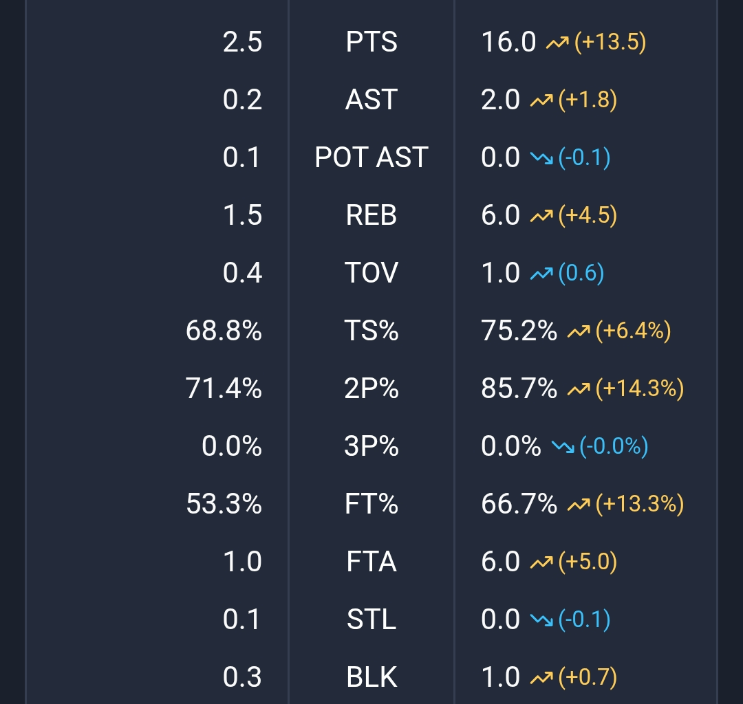Image resolution: width=743 pixels, height=704 pixels.
Task: Click the upward trend arrow beside PTS 16.0
Action: [557, 43]
